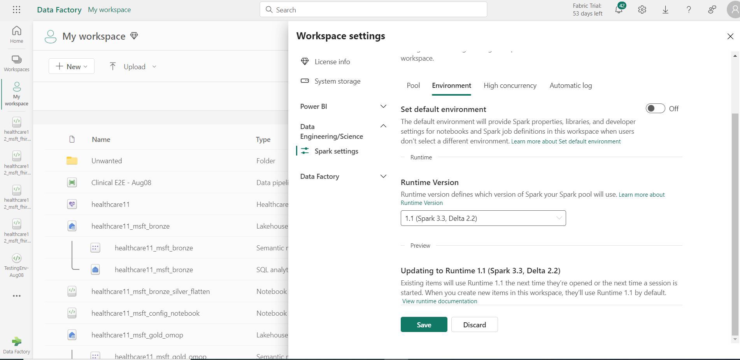Click the Unwanted folder icon
This screenshot has width=740, height=360.
point(72,161)
